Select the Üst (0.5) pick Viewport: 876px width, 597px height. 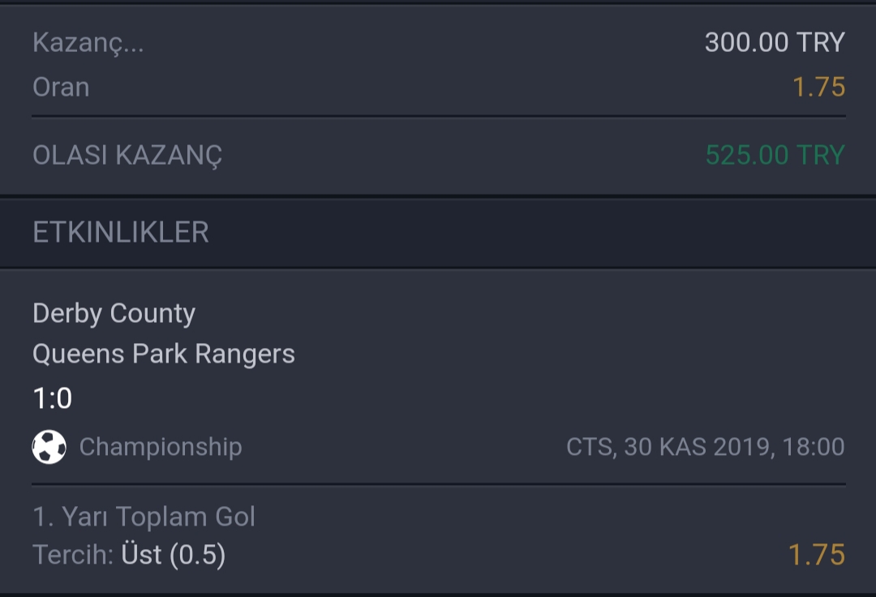coord(174,555)
